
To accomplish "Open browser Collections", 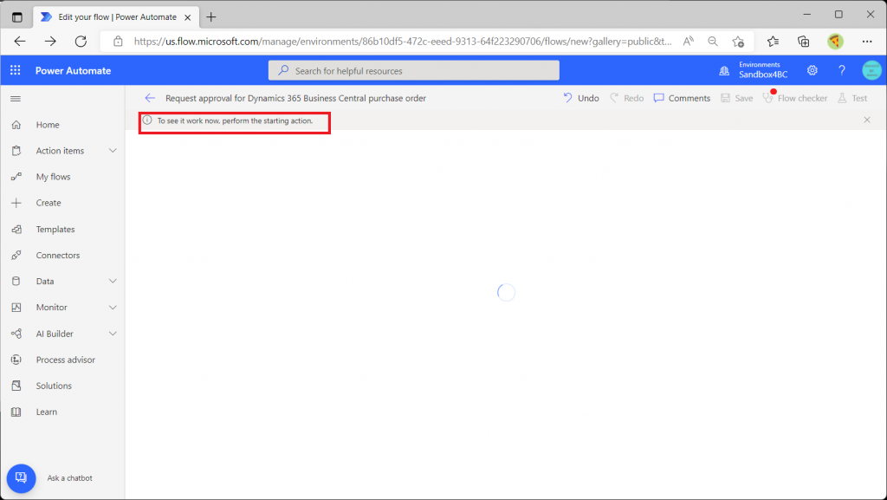I will (803, 42).
